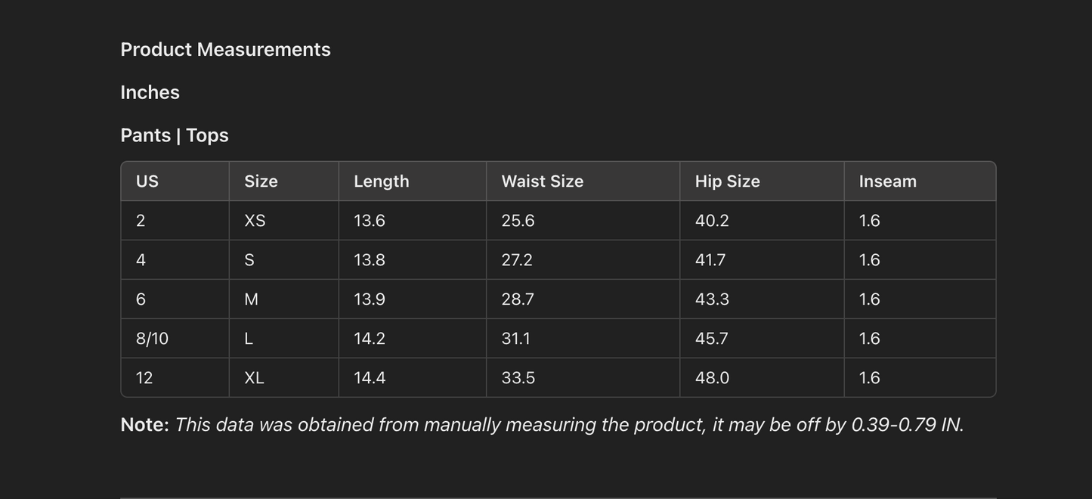This screenshot has height=499, width=1092.
Task: Click the Inches heading text
Action: pyautogui.click(x=150, y=92)
